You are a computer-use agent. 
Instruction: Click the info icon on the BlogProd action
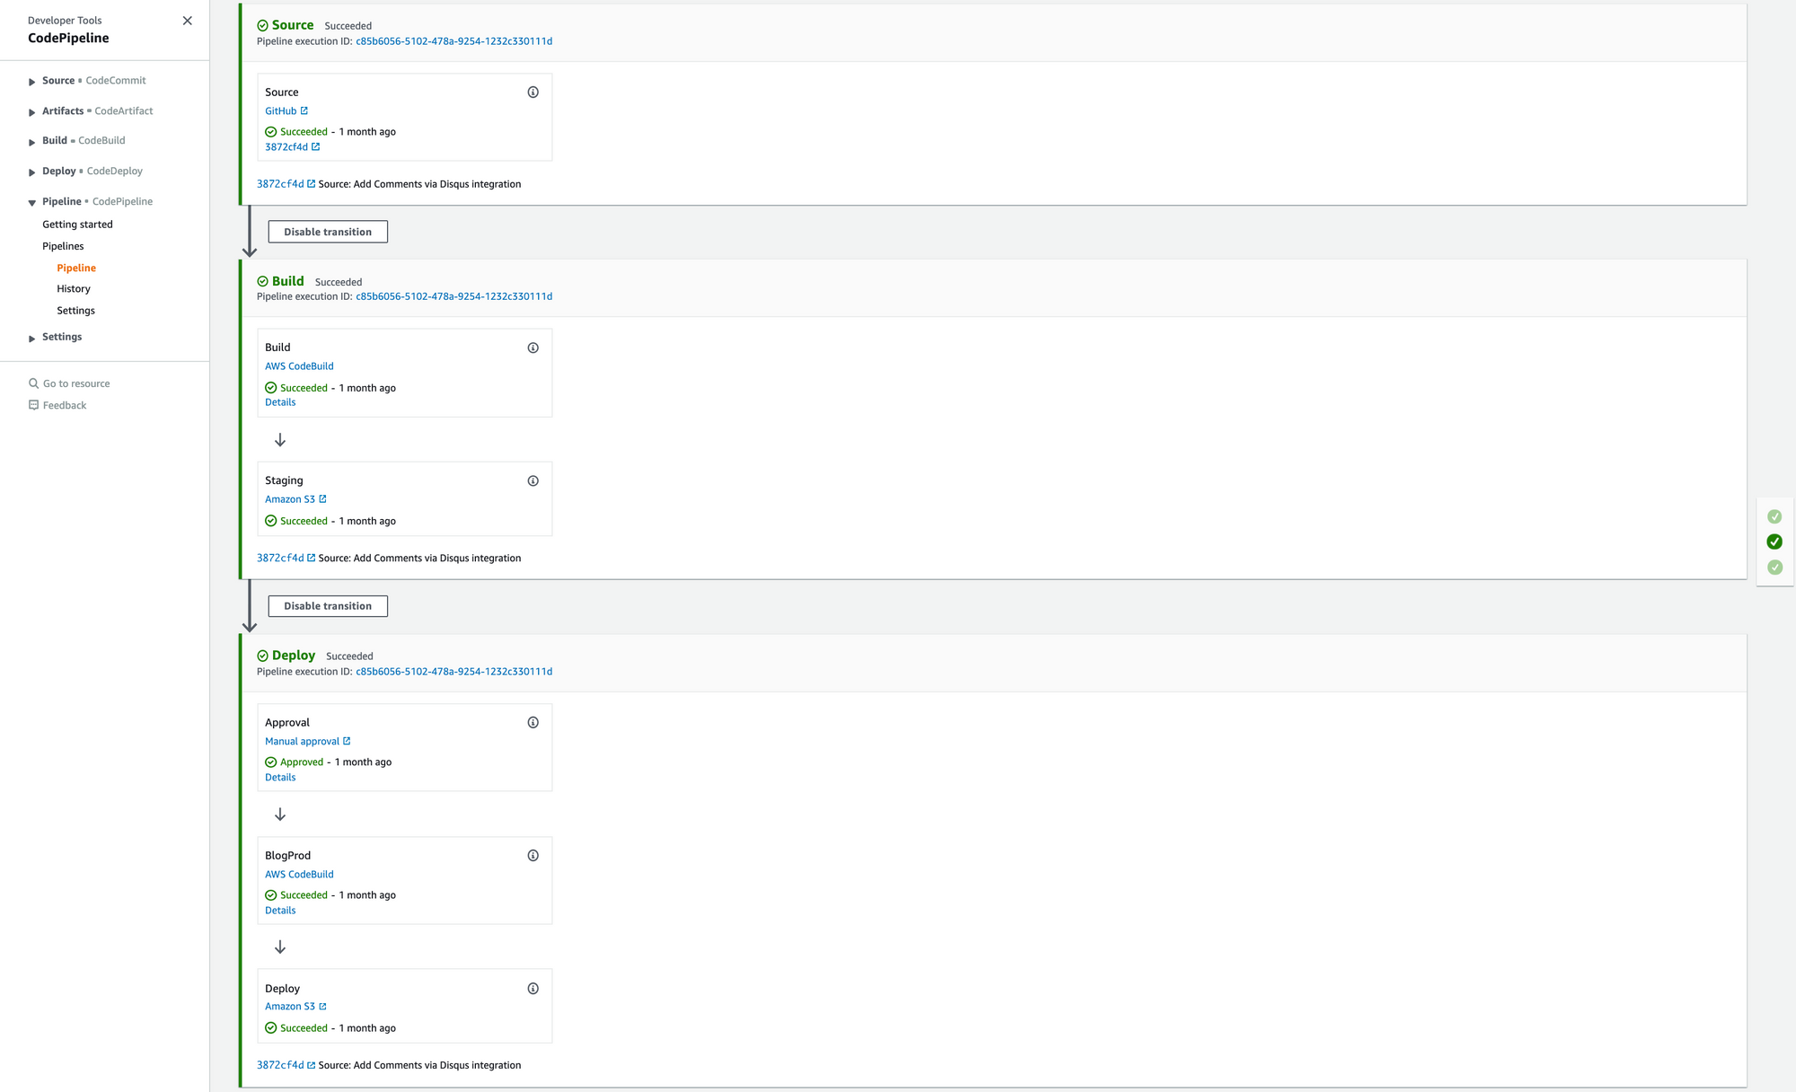point(533,855)
